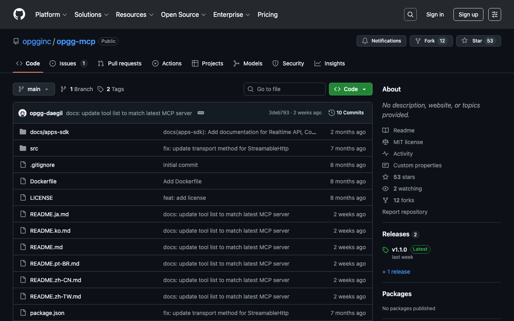Open the 10 Commits history
Screen dimensions: 514x321
pyautogui.click(x=346, y=113)
